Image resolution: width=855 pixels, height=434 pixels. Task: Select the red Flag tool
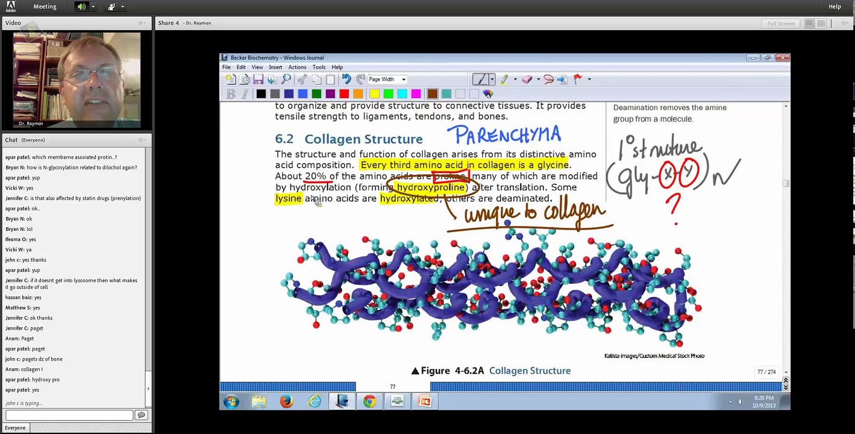pos(578,79)
